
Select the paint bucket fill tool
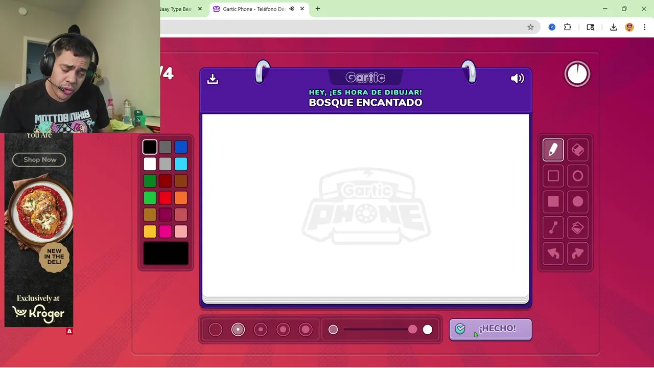tap(578, 227)
